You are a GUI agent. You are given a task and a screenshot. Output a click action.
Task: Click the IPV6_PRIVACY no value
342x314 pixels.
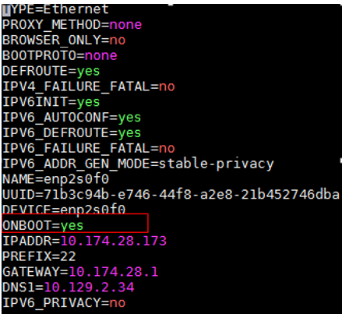pos(118,303)
